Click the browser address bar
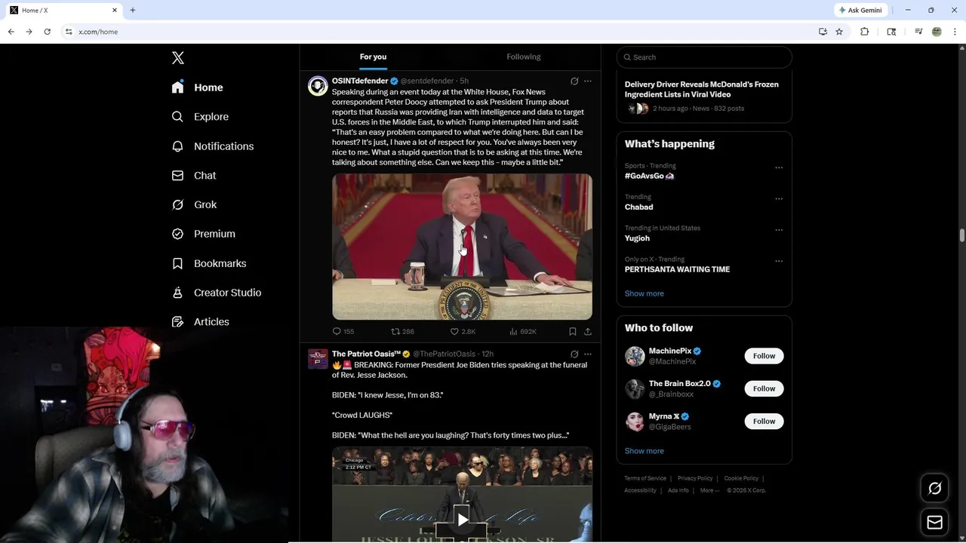Image resolution: width=966 pixels, height=543 pixels. pyautogui.click(x=438, y=32)
